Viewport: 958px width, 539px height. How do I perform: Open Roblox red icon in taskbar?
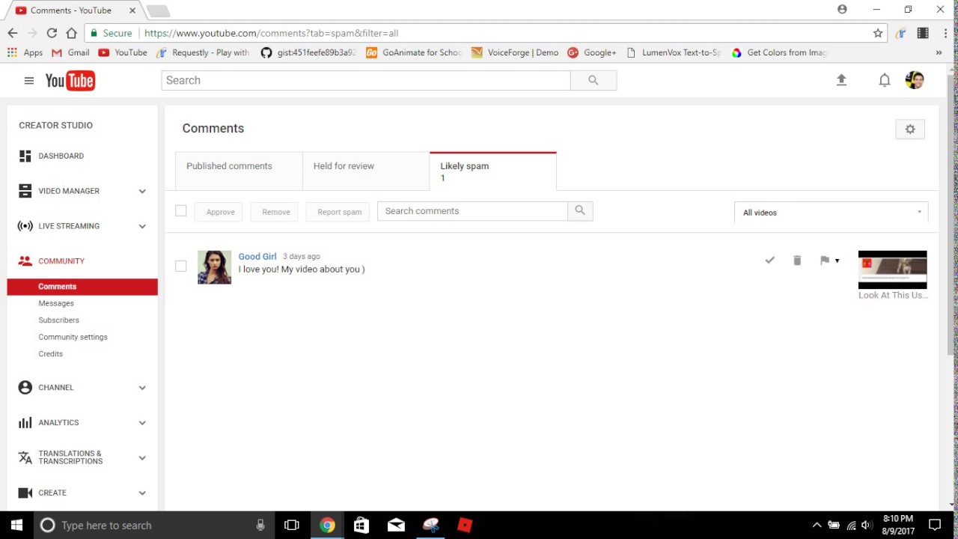point(465,525)
